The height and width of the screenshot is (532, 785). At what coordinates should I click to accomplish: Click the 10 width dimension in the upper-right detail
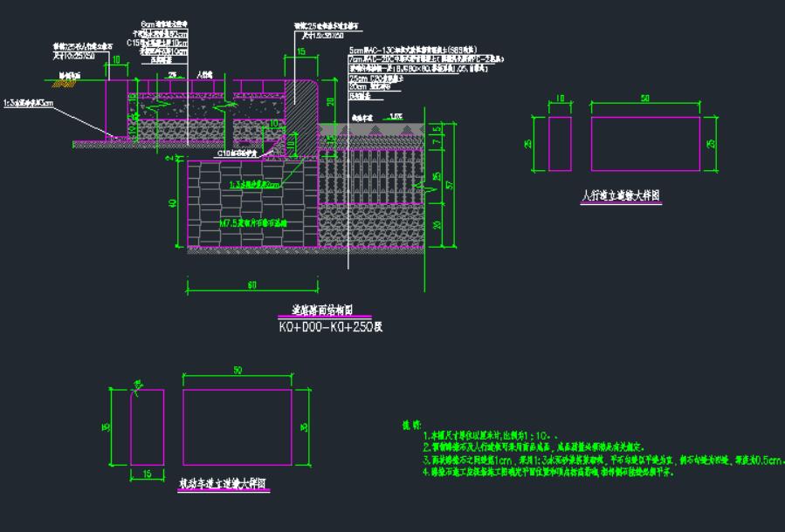click(559, 99)
